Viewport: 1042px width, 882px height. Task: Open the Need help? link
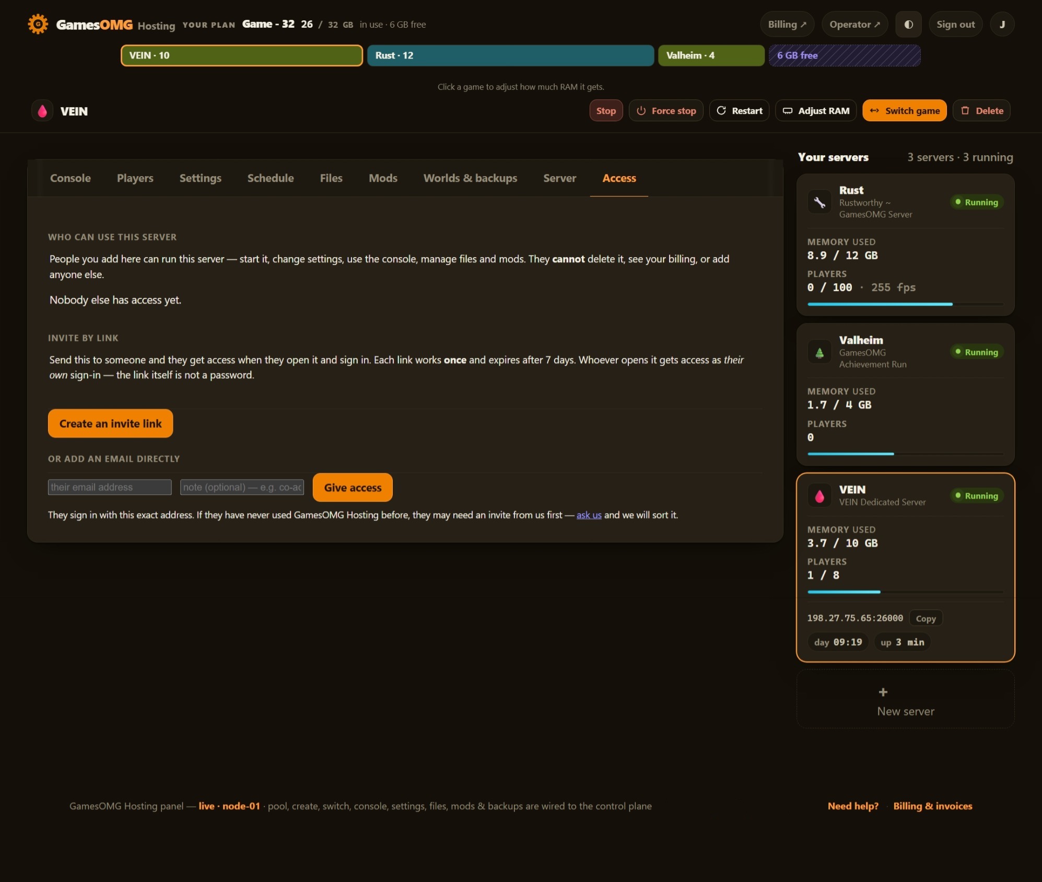point(853,806)
